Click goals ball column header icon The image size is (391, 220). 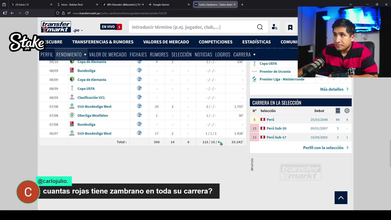tap(347, 111)
